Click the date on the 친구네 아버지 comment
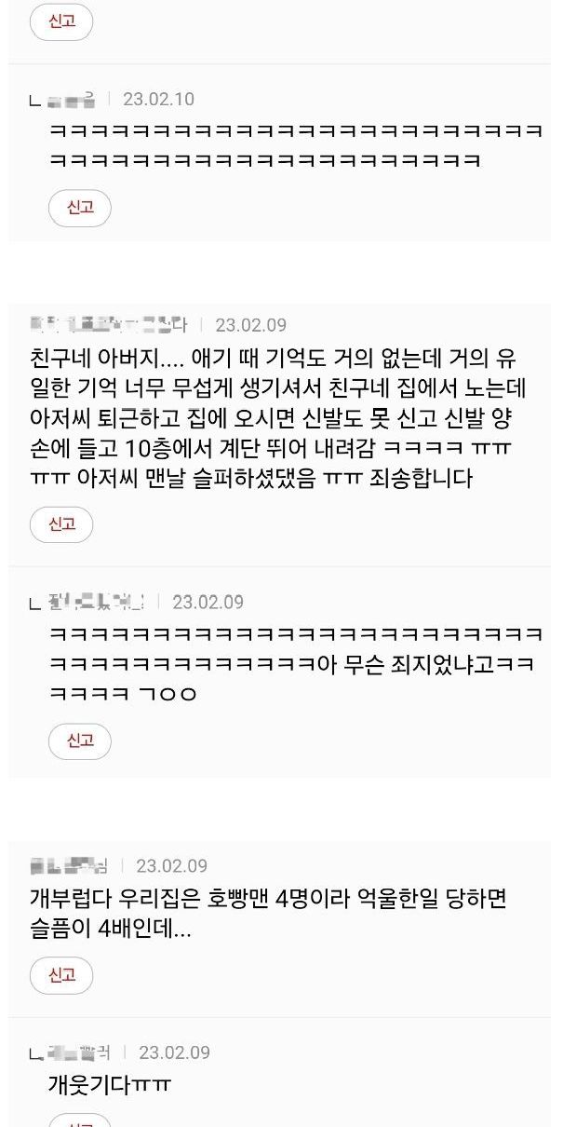563x1127 pixels. coord(251,325)
